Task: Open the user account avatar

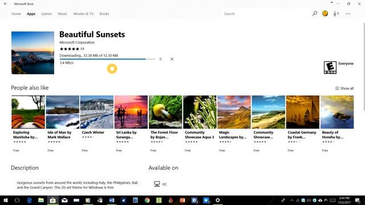Action: (325, 14)
